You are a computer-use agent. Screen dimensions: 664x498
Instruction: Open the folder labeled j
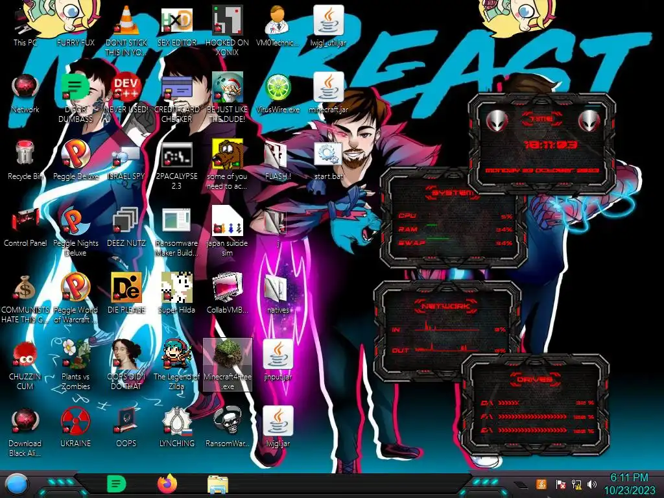tap(278, 227)
